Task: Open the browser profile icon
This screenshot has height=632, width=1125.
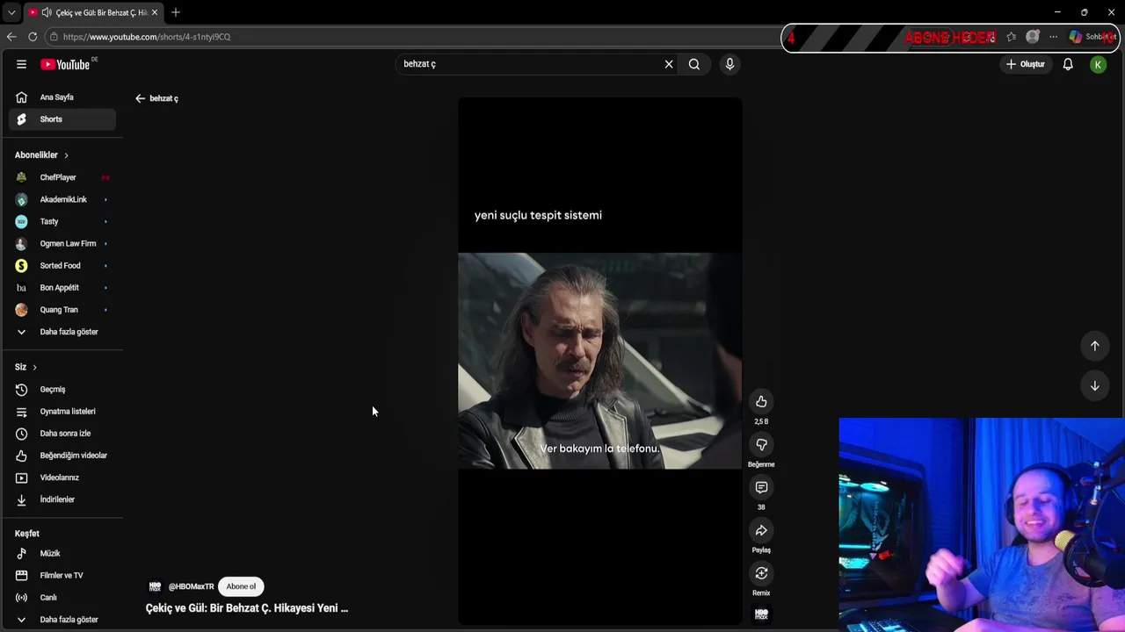Action: pyautogui.click(x=1033, y=37)
